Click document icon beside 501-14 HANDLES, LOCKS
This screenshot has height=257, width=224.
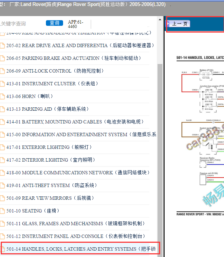3,249
